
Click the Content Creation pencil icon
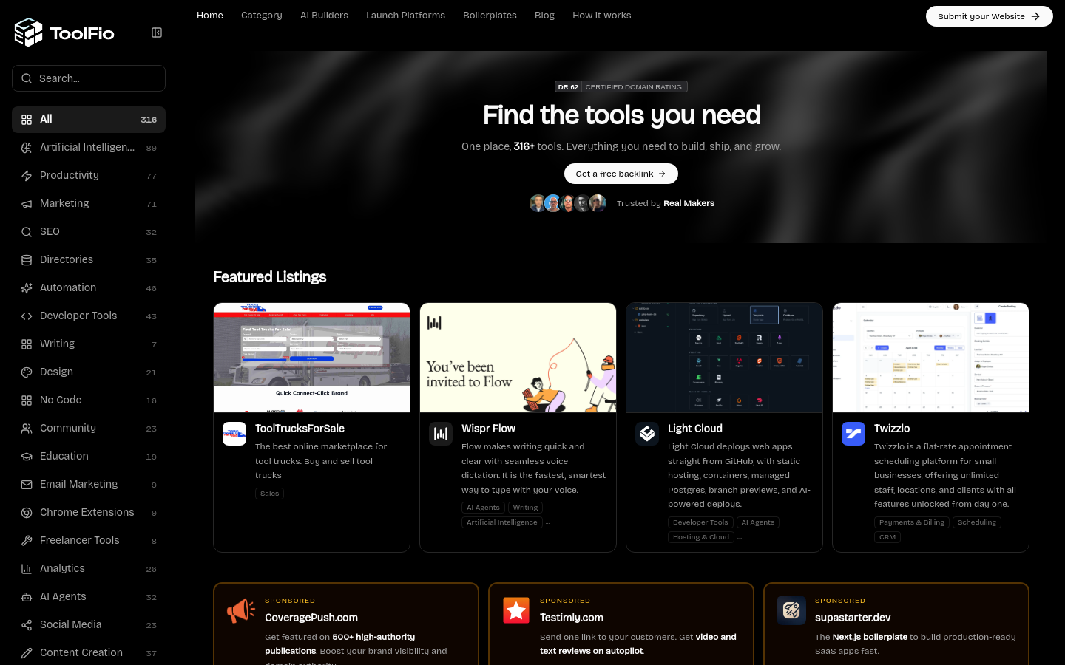(27, 653)
